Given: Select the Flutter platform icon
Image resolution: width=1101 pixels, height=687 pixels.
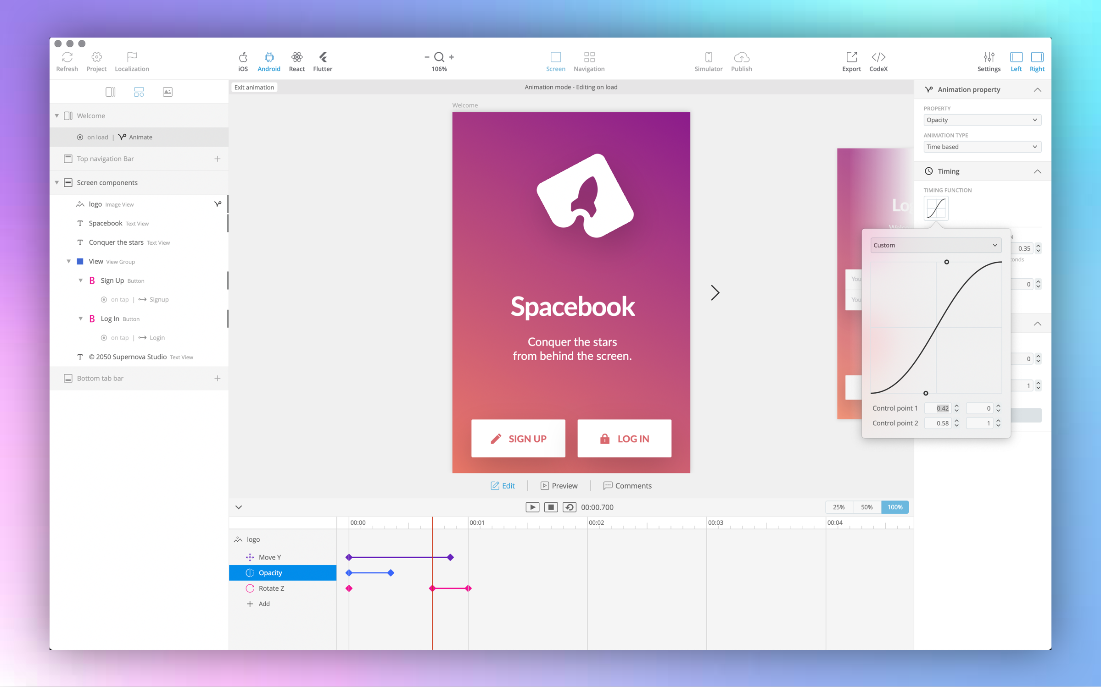Looking at the screenshot, I should click(x=323, y=61).
